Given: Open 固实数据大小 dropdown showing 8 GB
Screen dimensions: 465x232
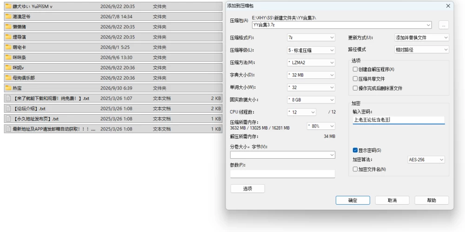Looking at the screenshot, I should [311, 100].
